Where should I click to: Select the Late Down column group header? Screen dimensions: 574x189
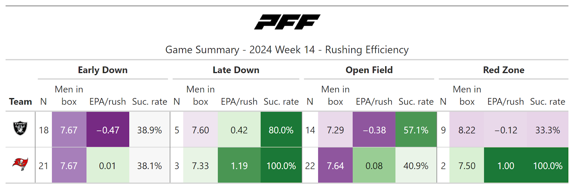(x=236, y=70)
